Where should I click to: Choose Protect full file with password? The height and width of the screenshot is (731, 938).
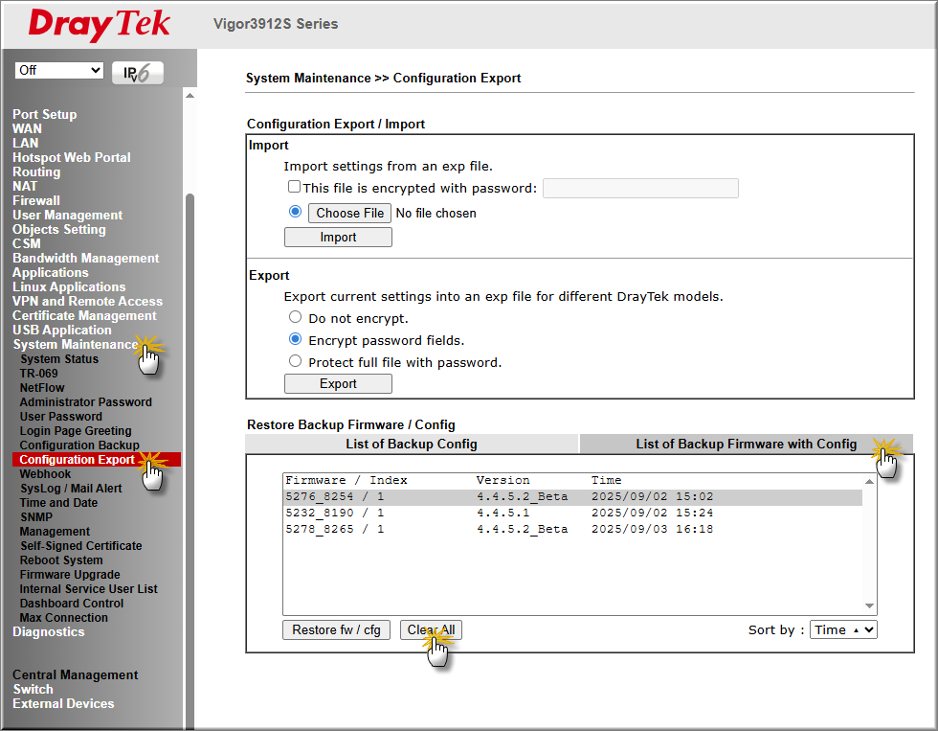295,362
